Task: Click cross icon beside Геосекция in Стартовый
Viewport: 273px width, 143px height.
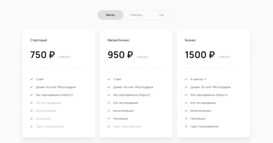Action: coord(31,119)
